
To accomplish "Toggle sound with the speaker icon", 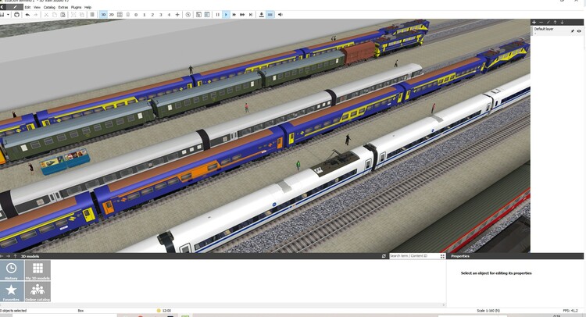I will [x=280, y=15].
